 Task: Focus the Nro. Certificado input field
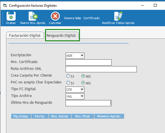pyautogui.click(x=89, y=62)
